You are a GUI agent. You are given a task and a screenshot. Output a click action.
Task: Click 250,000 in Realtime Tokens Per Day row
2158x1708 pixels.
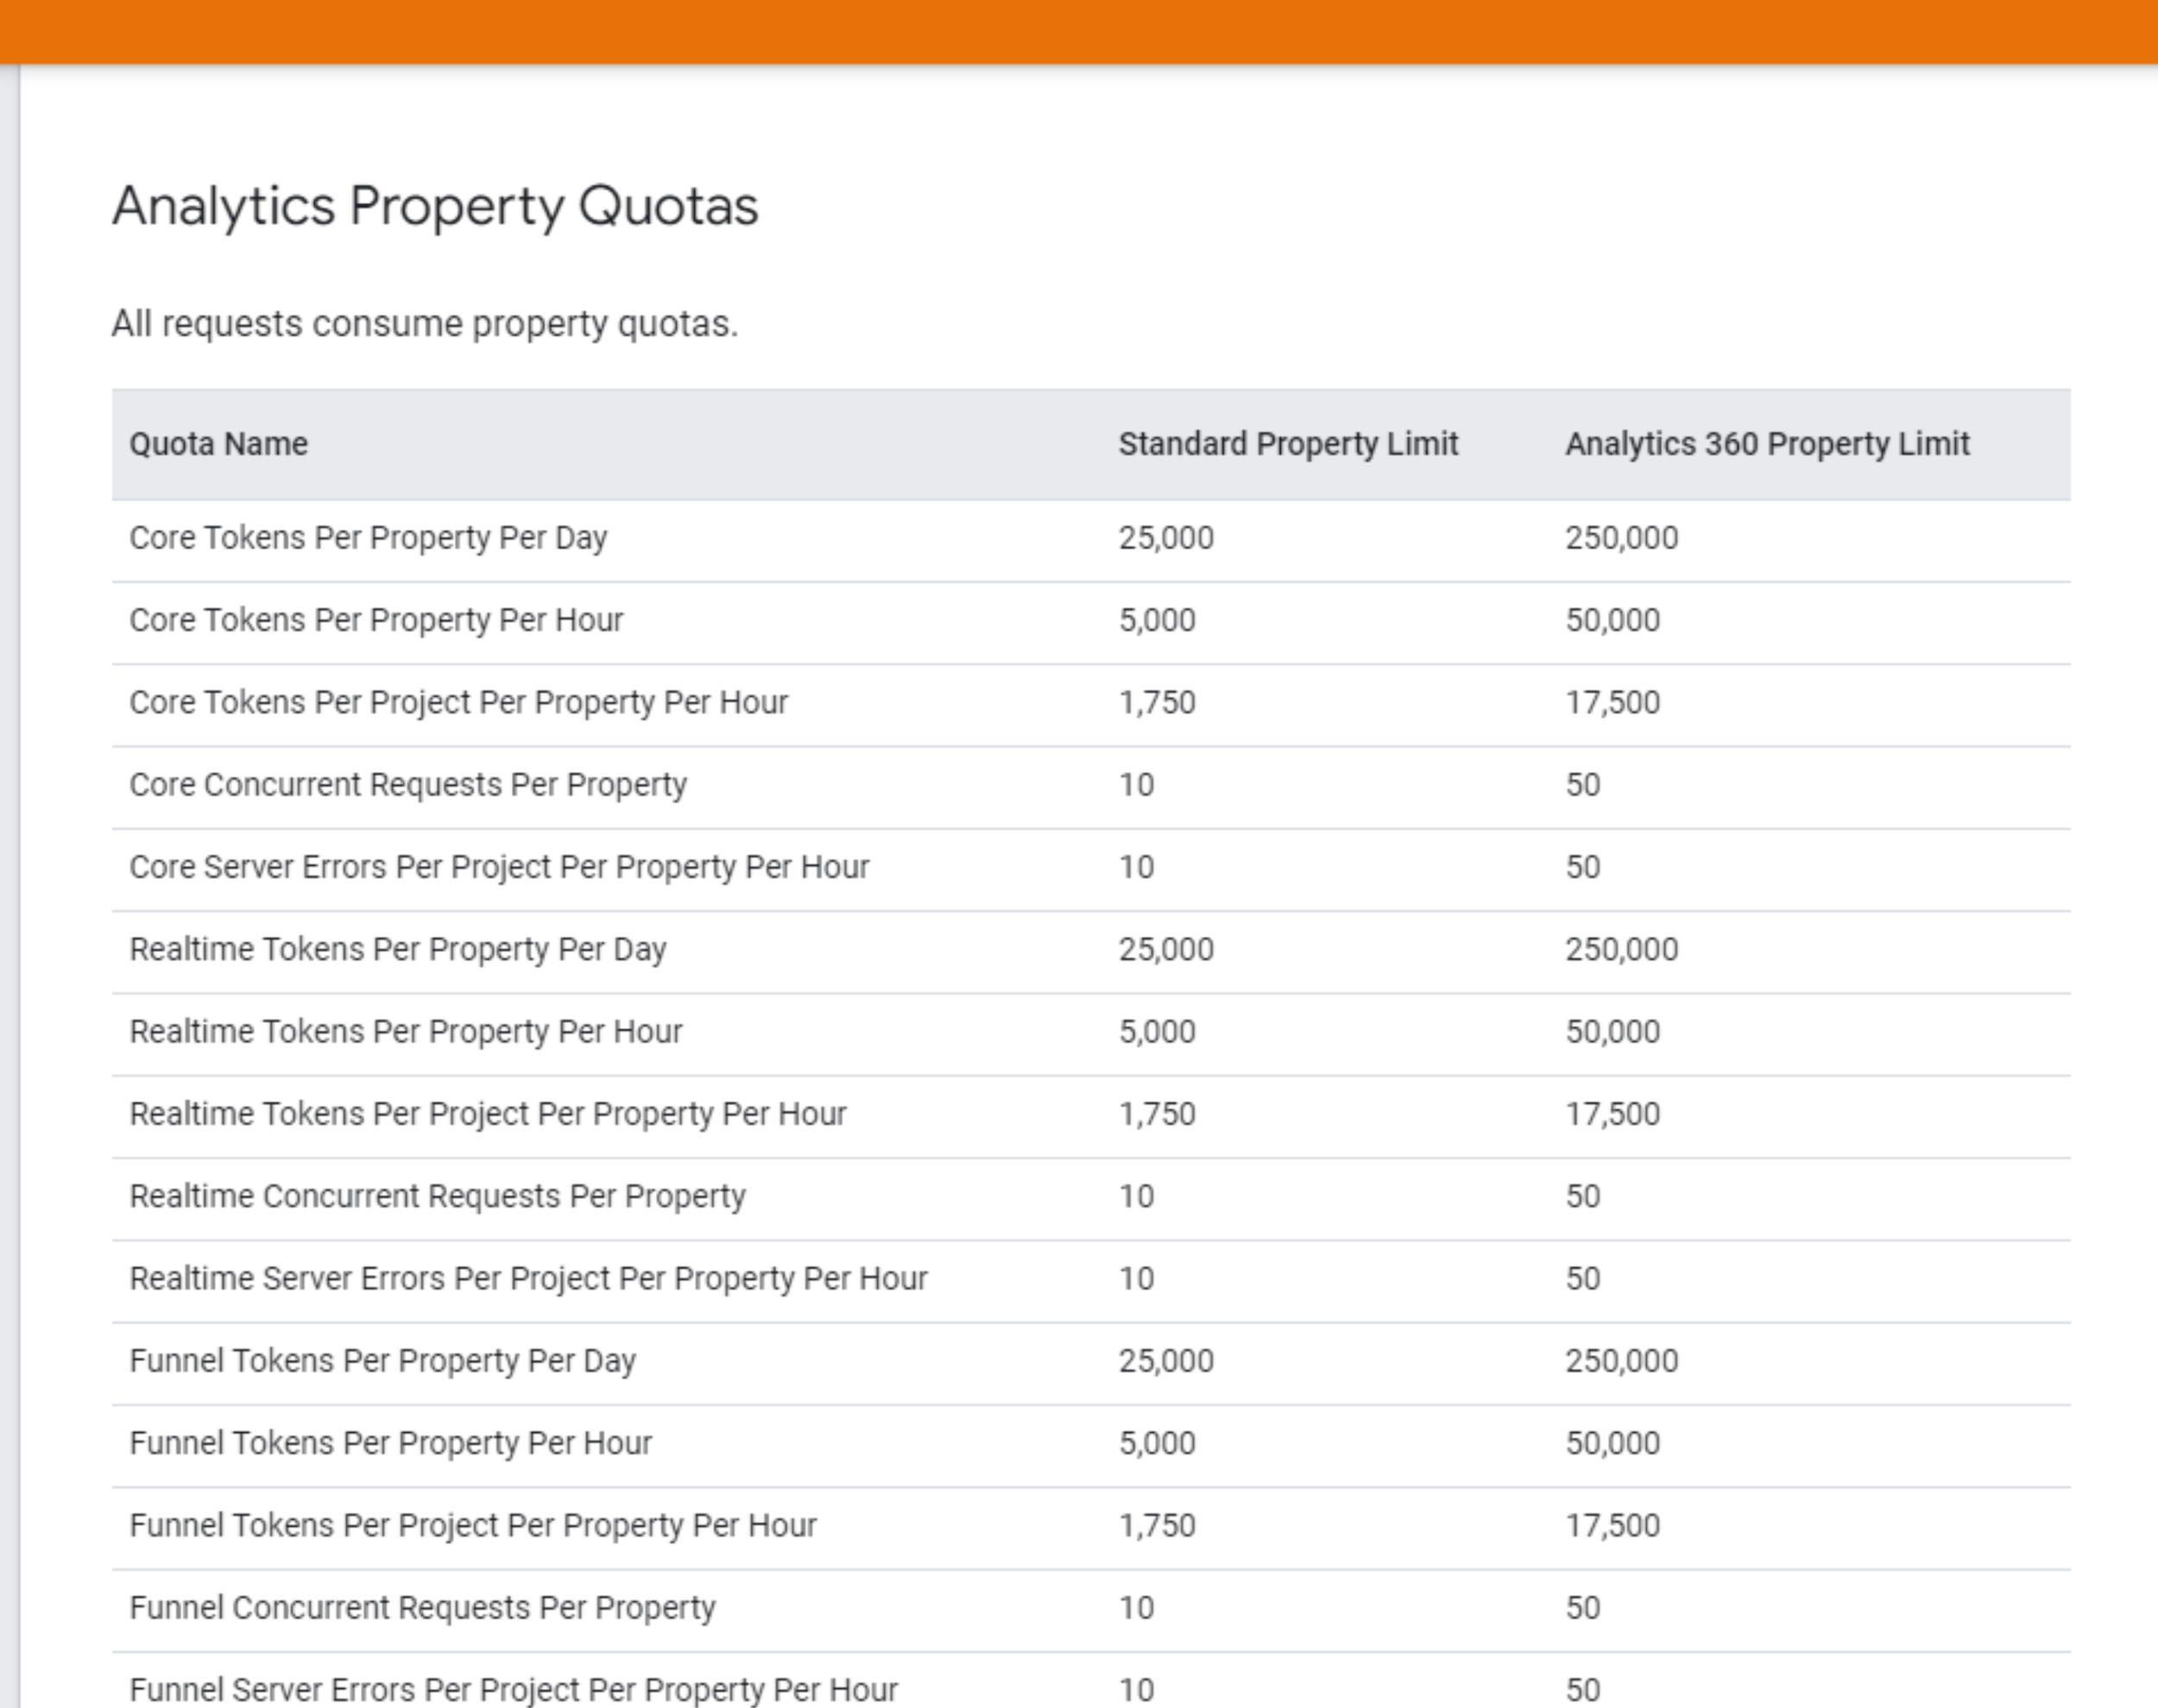pos(1622,949)
